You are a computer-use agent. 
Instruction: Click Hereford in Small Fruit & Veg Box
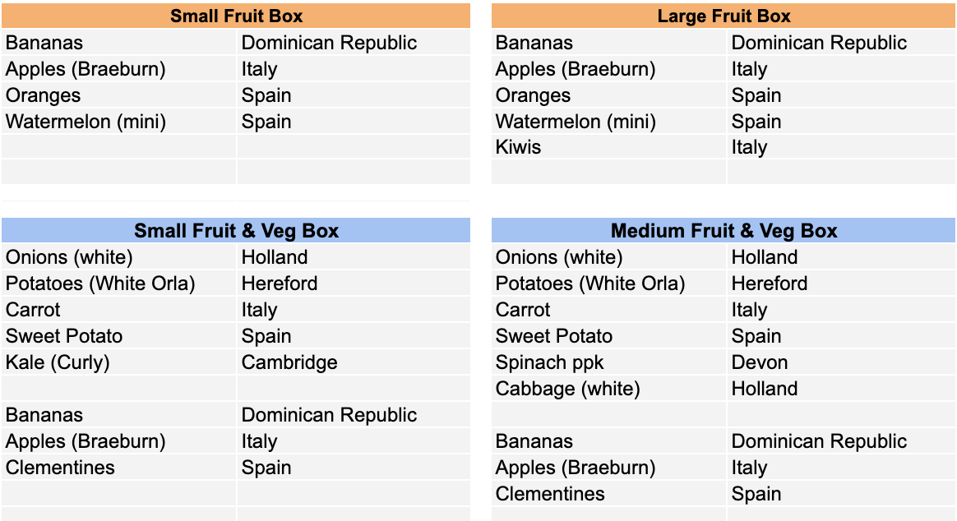tap(354, 283)
